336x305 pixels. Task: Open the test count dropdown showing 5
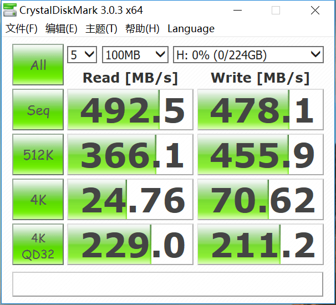(x=82, y=55)
